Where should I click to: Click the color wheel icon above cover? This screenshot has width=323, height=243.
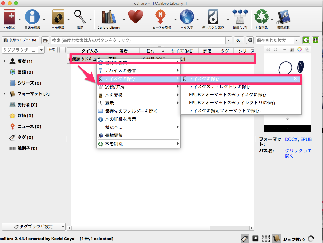[299, 49]
